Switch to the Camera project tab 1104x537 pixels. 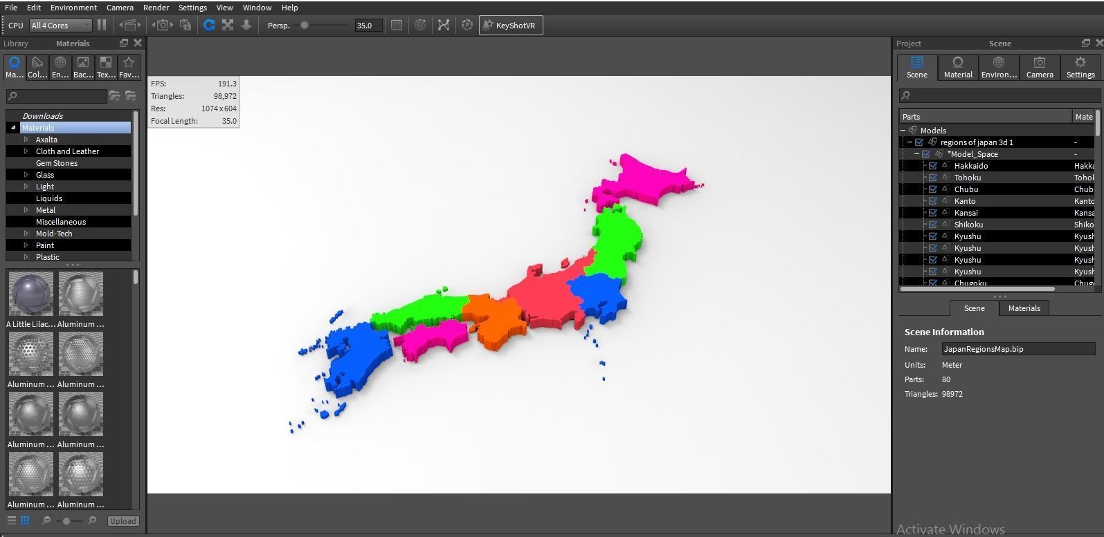pyautogui.click(x=1040, y=68)
